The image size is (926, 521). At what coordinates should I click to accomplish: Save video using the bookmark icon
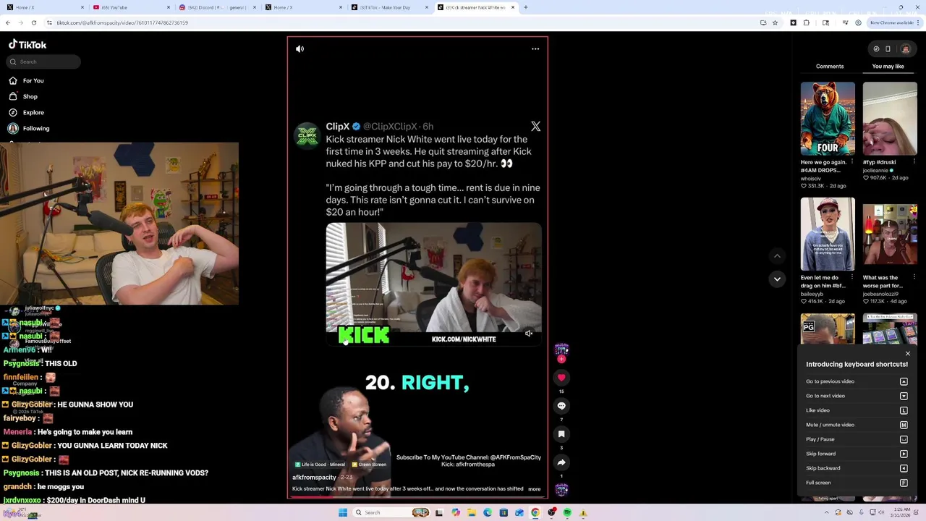tap(561, 433)
